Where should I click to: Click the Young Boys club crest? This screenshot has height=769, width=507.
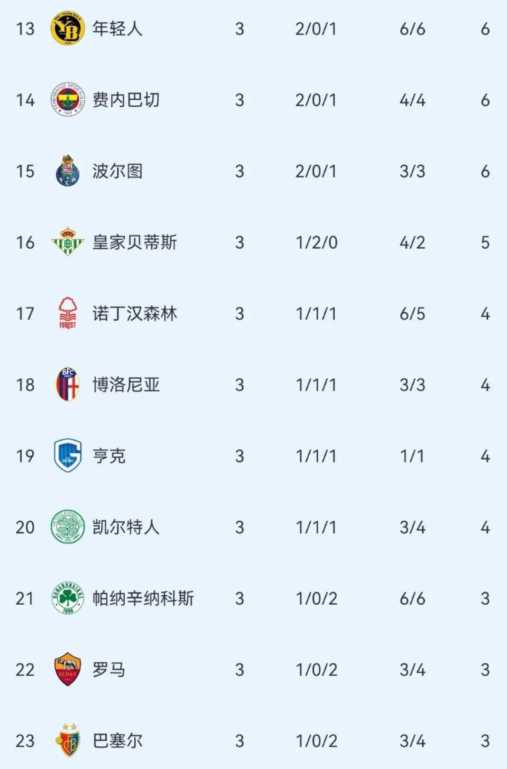pyautogui.click(x=68, y=28)
